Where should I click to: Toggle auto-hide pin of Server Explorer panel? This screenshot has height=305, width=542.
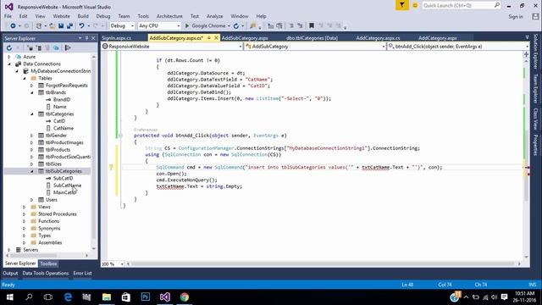(x=86, y=38)
